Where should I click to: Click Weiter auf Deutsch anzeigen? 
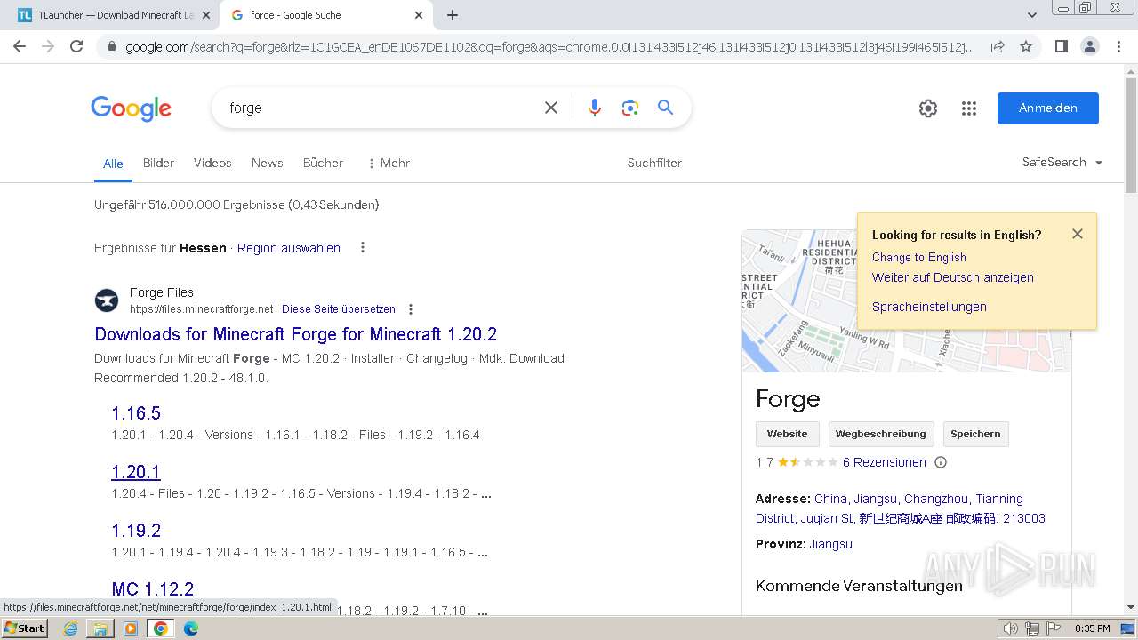[x=953, y=277]
